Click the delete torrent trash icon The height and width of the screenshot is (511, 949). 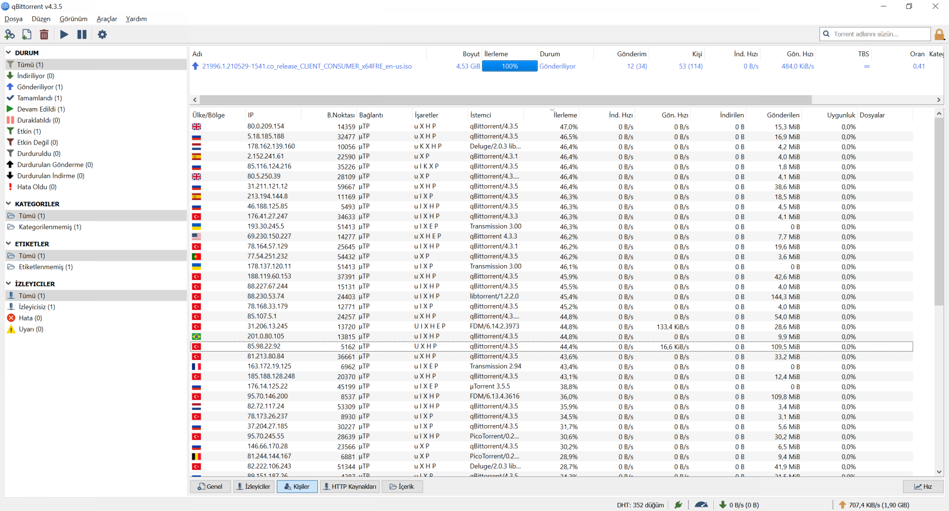(44, 35)
